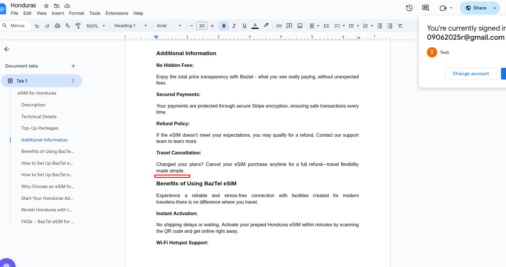Toggle Underline formatting
The height and width of the screenshot is (267, 506).
tap(244, 26)
